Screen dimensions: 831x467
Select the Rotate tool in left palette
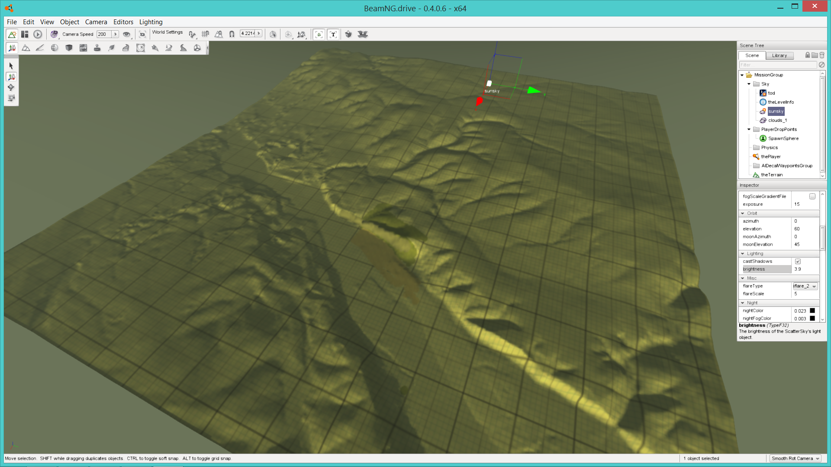point(11,87)
